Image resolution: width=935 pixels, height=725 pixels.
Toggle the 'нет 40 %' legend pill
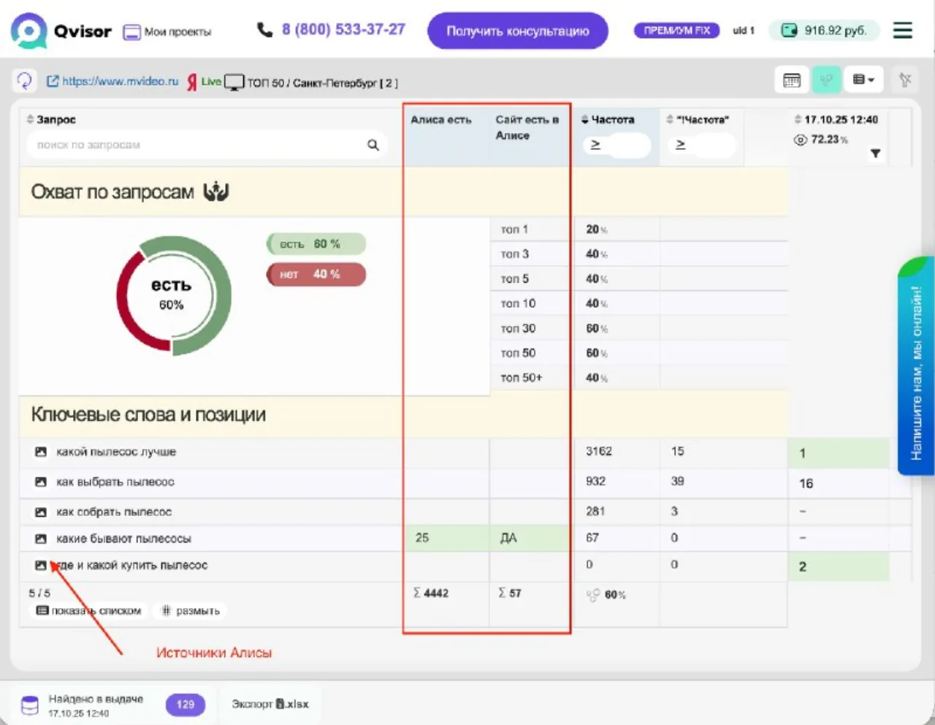(x=316, y=274)
